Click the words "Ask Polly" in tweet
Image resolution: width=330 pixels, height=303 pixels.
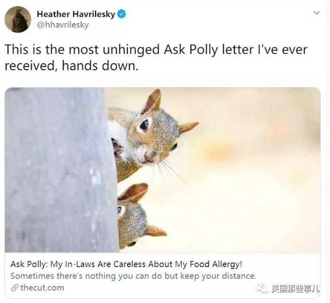(x=190, y=49)
